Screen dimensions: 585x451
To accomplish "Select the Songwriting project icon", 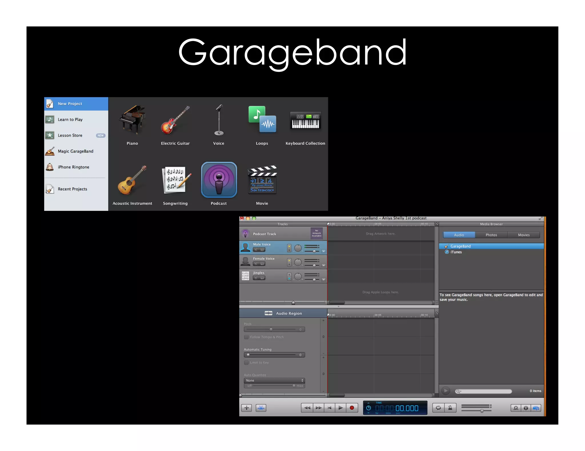I will coord(175,180).
